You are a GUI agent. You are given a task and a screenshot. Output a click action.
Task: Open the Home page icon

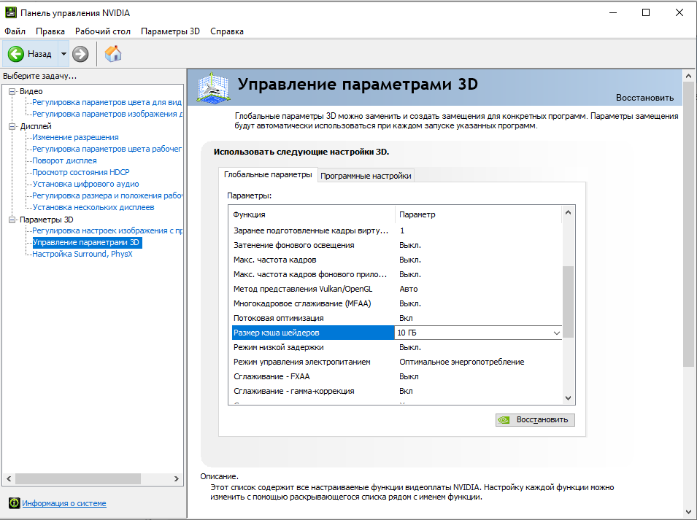click(113, 54)
